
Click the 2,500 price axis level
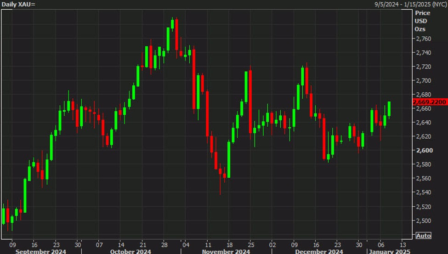[x=423, y=220]
